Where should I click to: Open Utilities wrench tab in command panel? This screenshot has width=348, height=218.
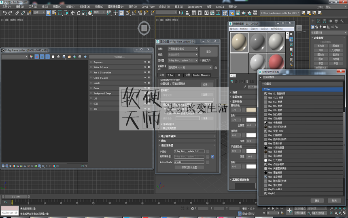tap(342, 21)
